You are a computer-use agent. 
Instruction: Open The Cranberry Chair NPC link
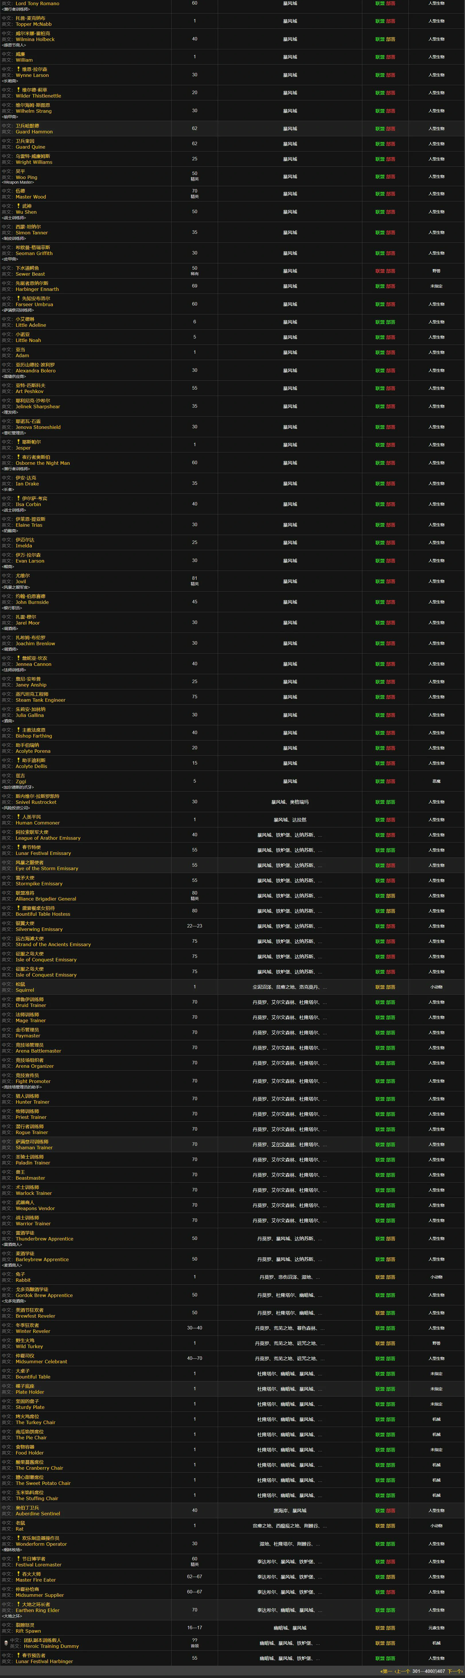tap(39, 1468)
